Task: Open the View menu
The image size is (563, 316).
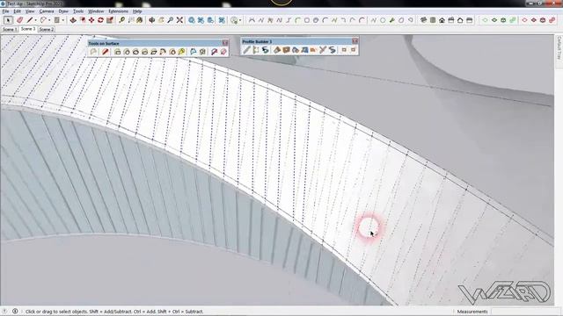Action: (30, 11)
